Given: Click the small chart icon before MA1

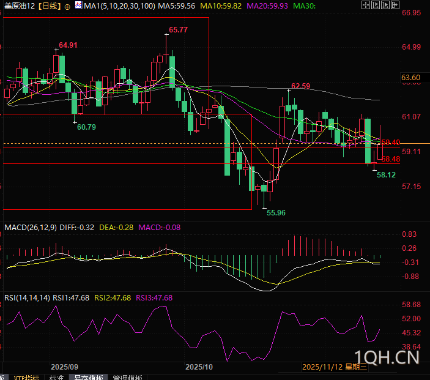Looking at the screenshot, I should coord(78,5).
